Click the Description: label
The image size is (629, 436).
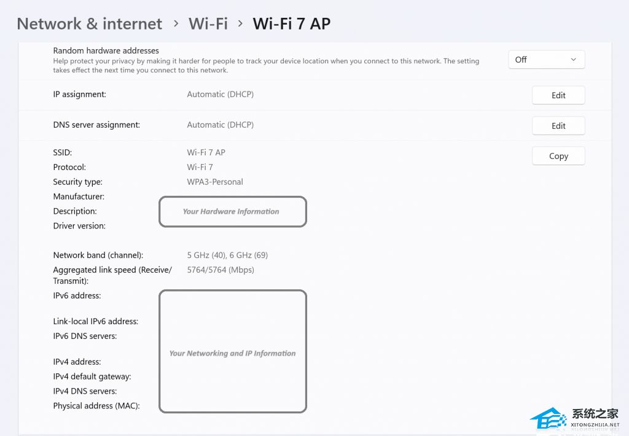(75, 211)
